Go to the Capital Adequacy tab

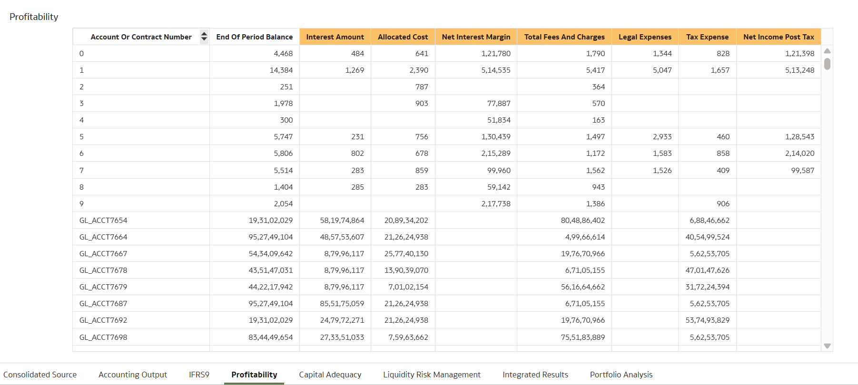(330, 375)
